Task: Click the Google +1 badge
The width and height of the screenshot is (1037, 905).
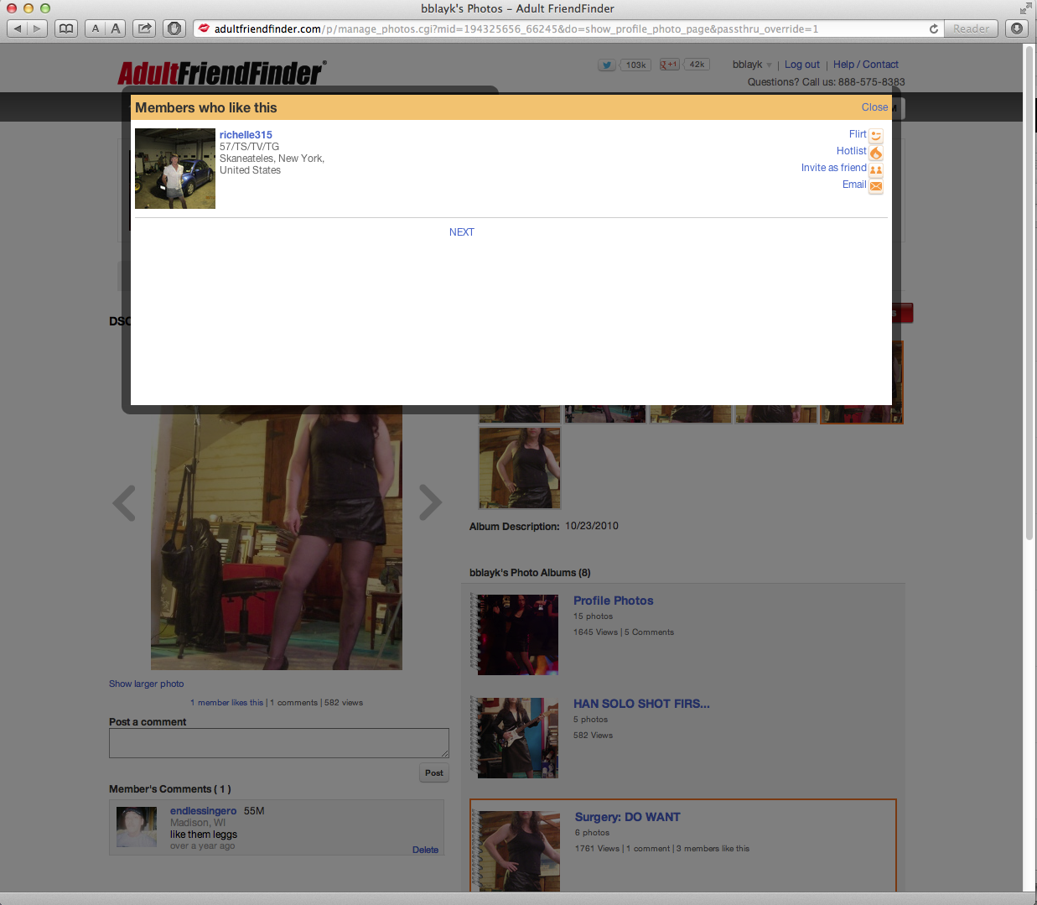Action: (x=667, y=64)
